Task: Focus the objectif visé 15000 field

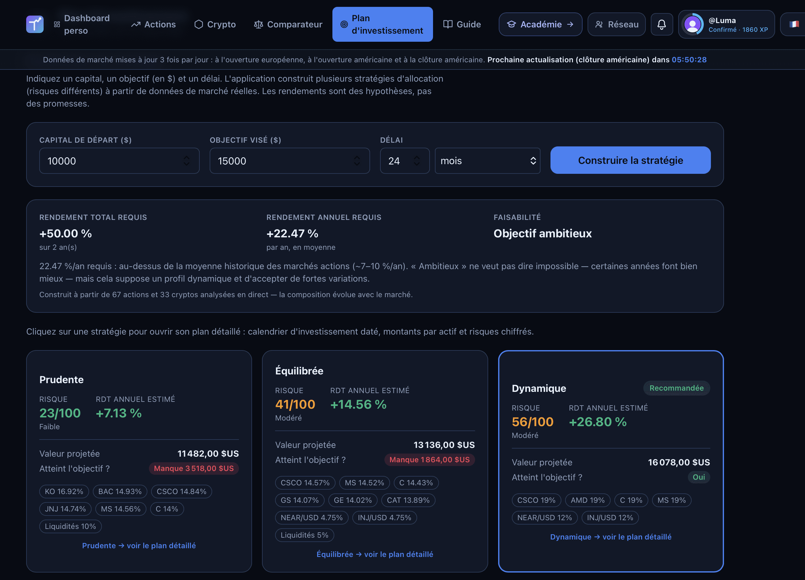Action: click(x=290, y=161)
